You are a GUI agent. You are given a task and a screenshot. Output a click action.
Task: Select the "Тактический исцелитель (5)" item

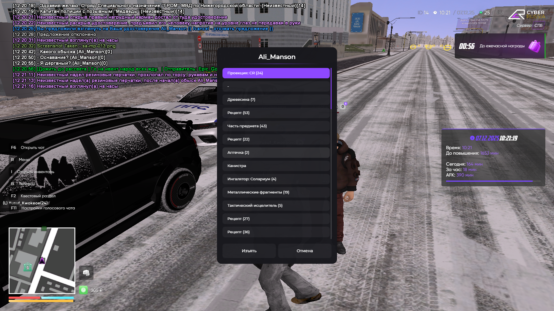(276, 206)
